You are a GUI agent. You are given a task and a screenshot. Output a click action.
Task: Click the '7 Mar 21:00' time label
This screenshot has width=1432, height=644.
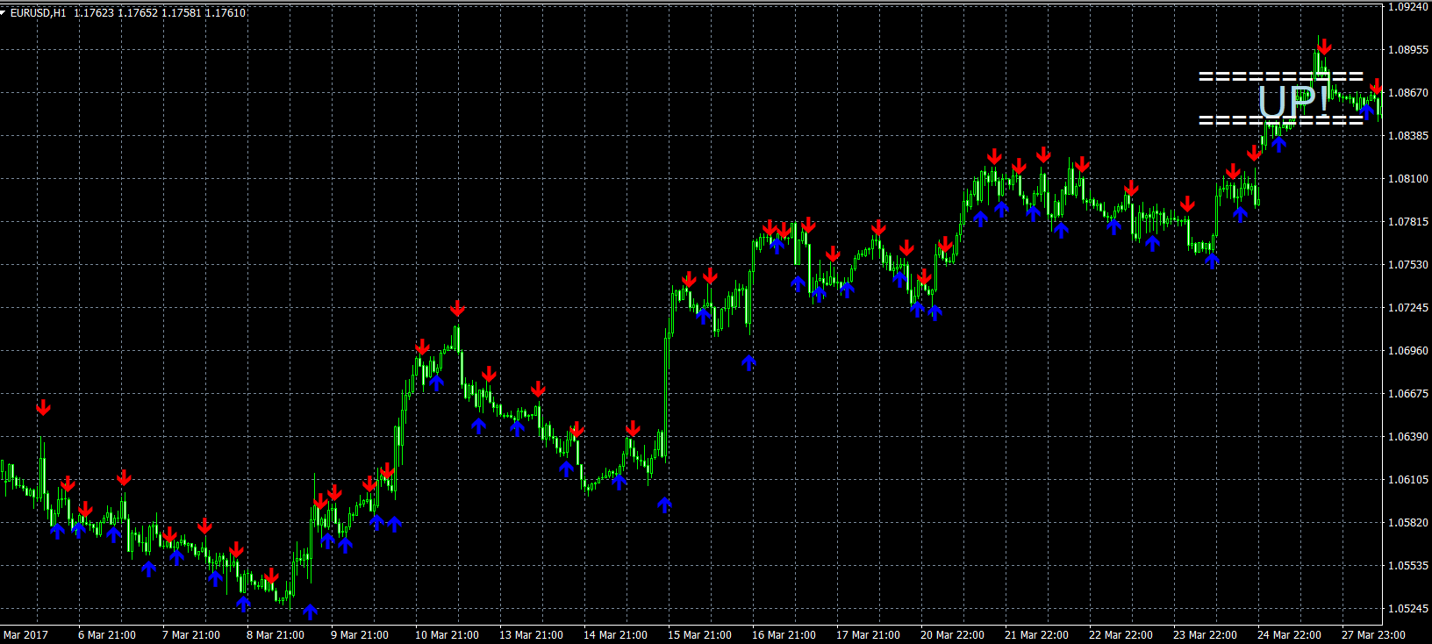[191, 635]
